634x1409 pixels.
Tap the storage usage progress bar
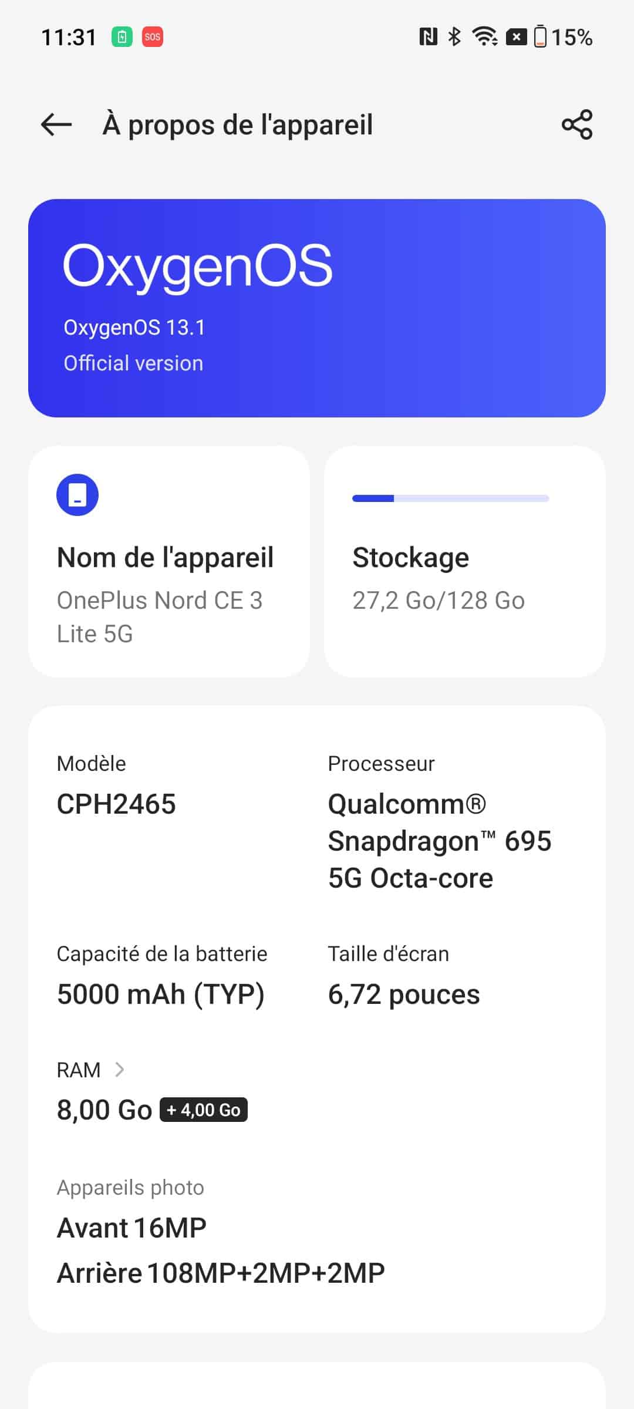450,498
